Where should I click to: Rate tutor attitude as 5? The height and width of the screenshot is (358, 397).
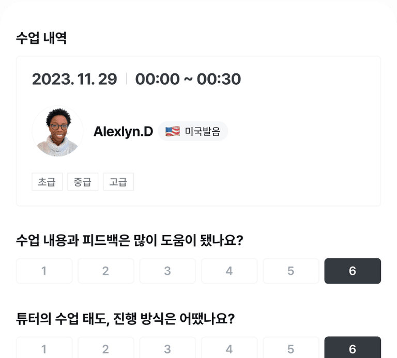[x=291, y=348]
